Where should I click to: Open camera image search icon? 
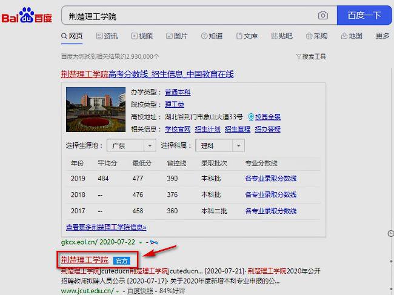point(323,16)
